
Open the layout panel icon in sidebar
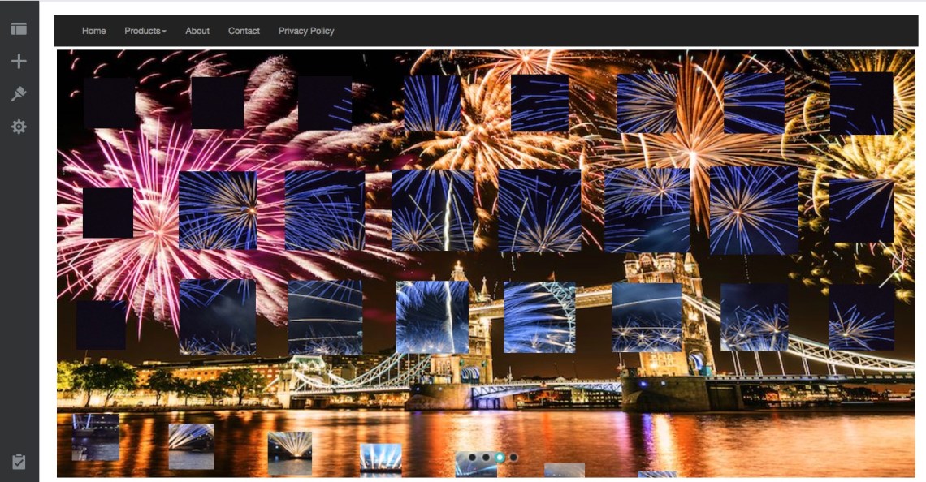tap(19, 29)
